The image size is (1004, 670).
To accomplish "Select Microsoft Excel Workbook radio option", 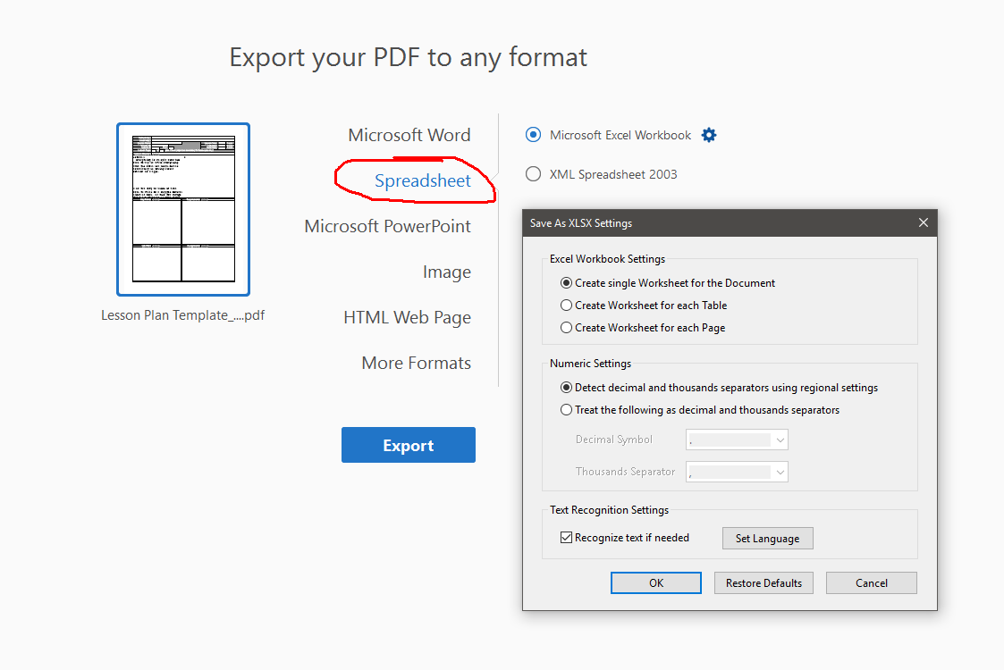I will point(534,135).
